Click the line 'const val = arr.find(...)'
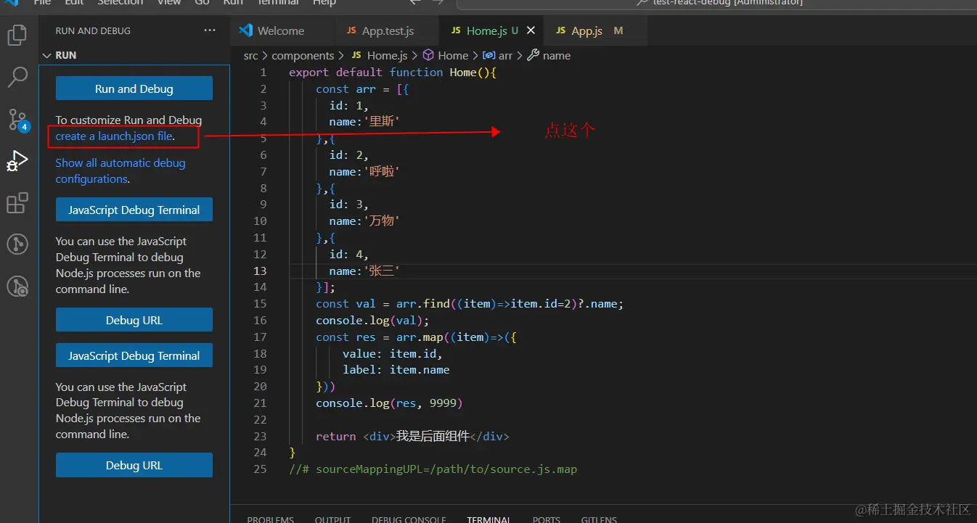 (470, 304)
